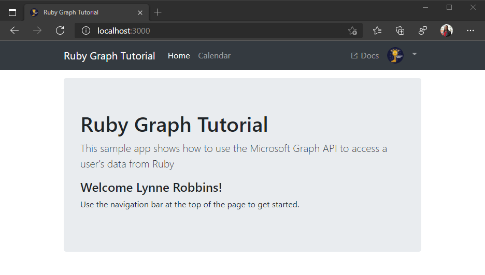
Task: Open the Docs external link
Action: click(365, 55)
